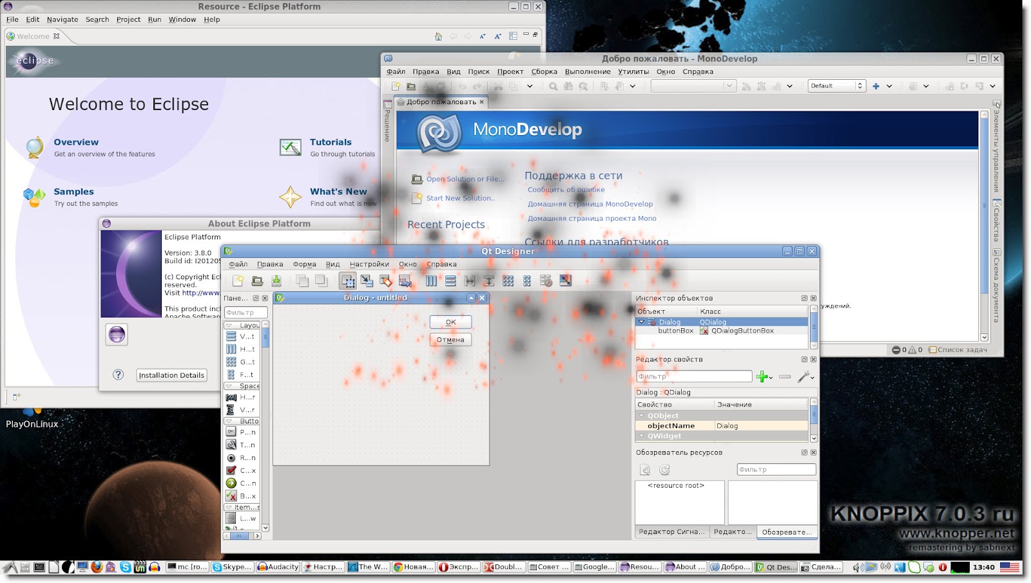
Task: Click Отмена button in Dialog form
Action: tap(450, 340)
